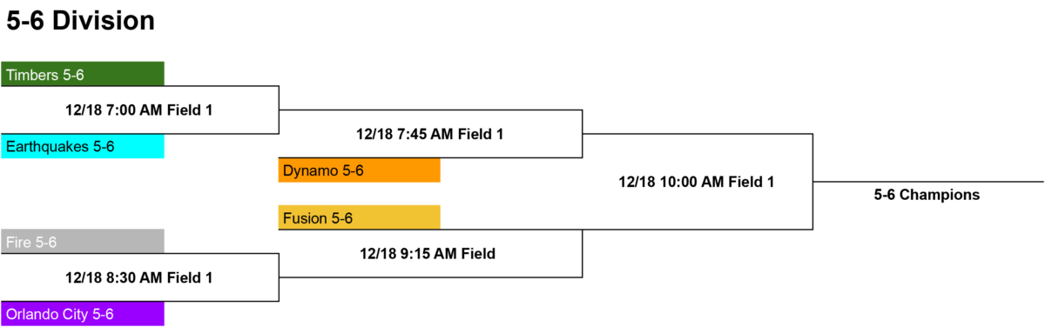Screen dimensions: 1045x327
Task: Select the green Timbers 5-6 team box
Action: [x=83, y=74]
